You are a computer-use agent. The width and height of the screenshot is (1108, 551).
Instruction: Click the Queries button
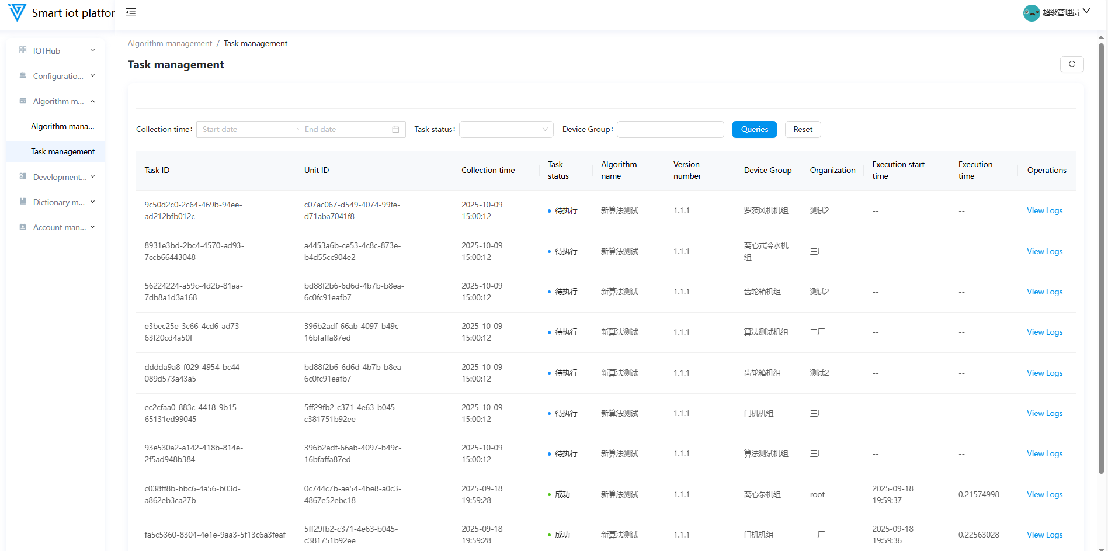754,130
